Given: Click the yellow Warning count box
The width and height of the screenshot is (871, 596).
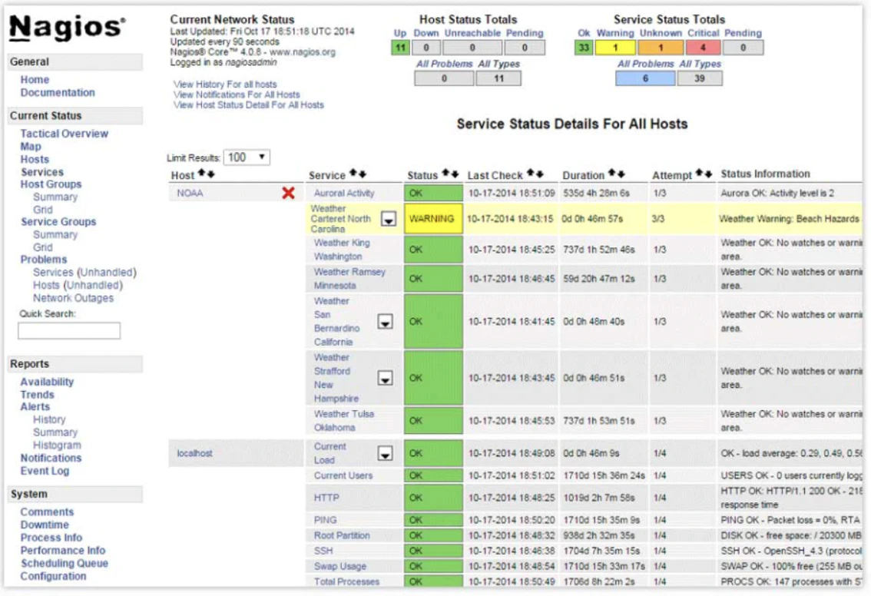Looking at the screenshot, I should (615, 47).
